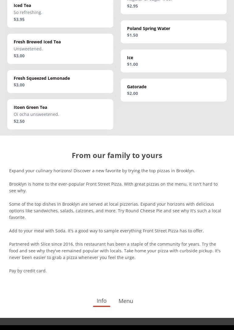The image size is (234, 330).
Task: Click the 'Pay by credit card' text
Action: (28, 271)
